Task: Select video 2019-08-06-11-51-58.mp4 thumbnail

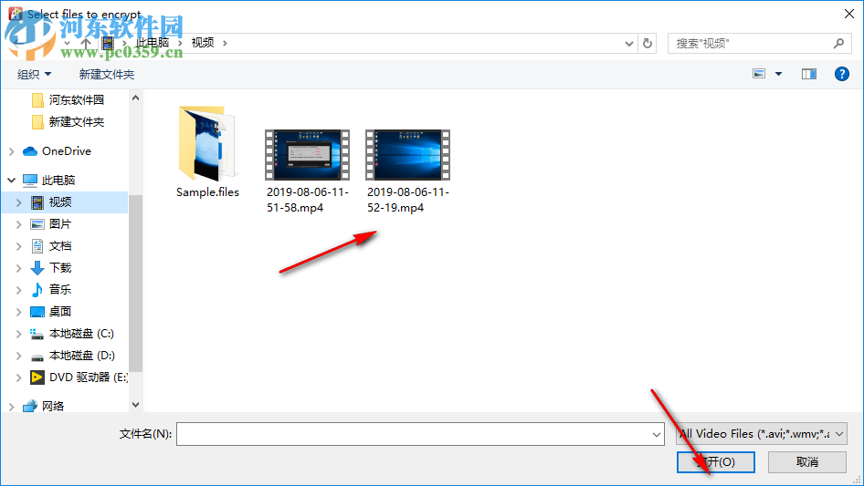Action: coord(307,155)
